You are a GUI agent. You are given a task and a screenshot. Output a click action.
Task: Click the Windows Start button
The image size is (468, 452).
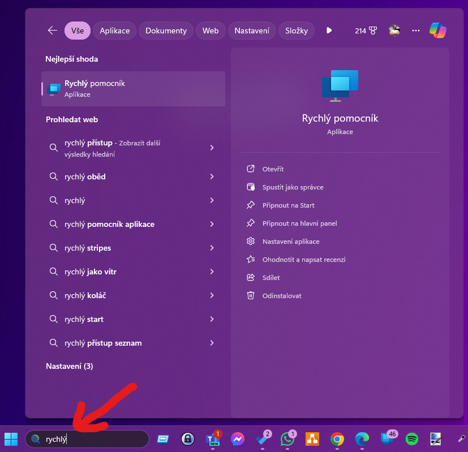click(x=11, y=439)
